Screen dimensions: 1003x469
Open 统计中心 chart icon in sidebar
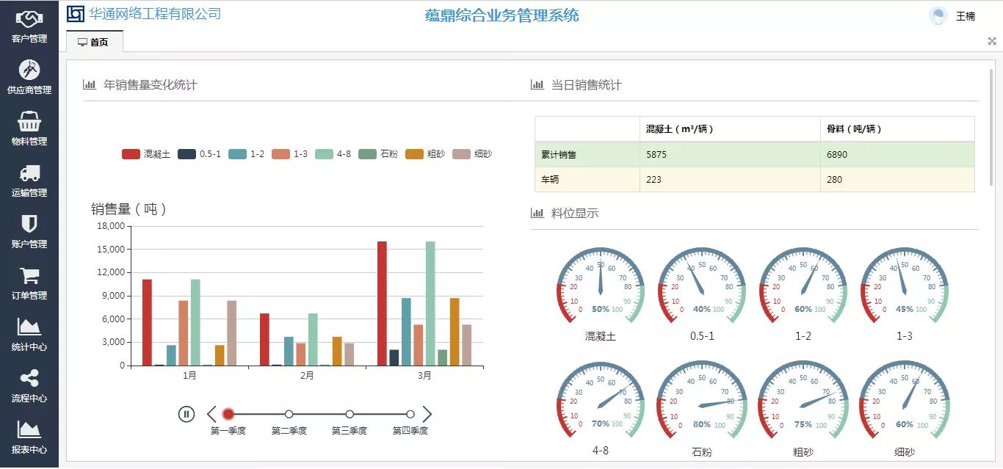coord(29,327)
